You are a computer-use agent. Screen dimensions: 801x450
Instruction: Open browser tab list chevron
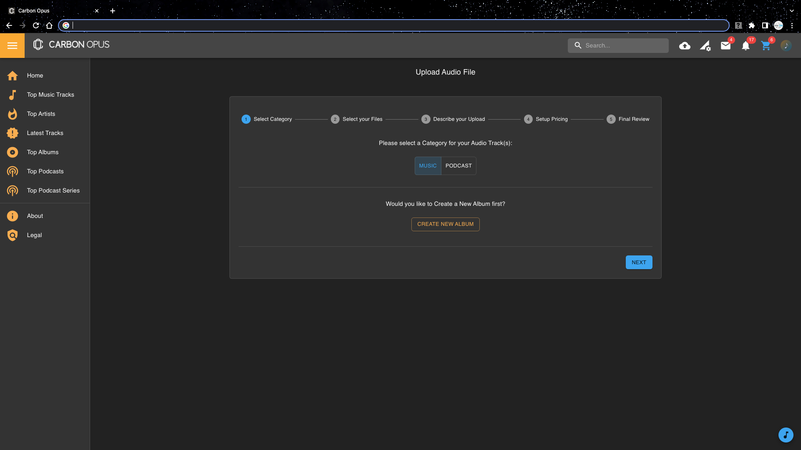(x=791, y=11)
